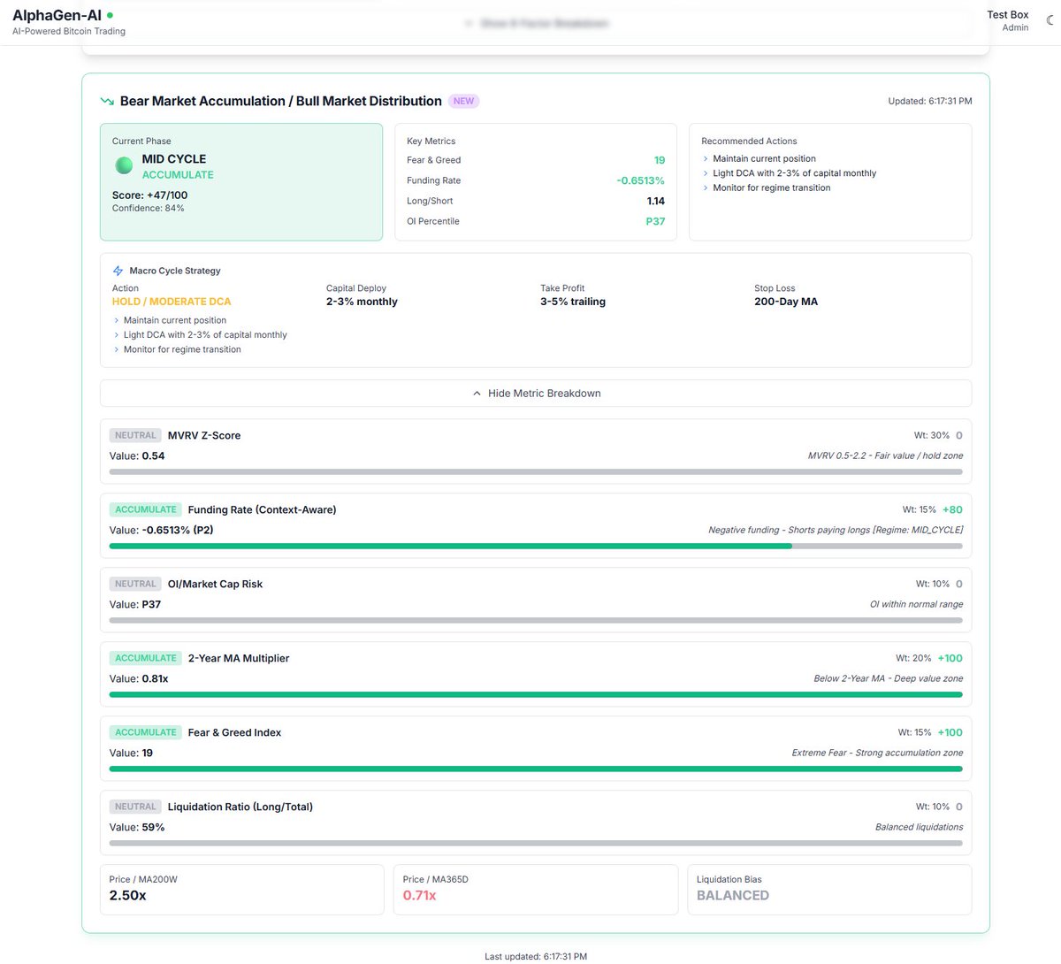Screen dimensions: 1061x964
Task: Expand the blurred Show Factor Breakdown toggle
Action: (x=536, y=23)
